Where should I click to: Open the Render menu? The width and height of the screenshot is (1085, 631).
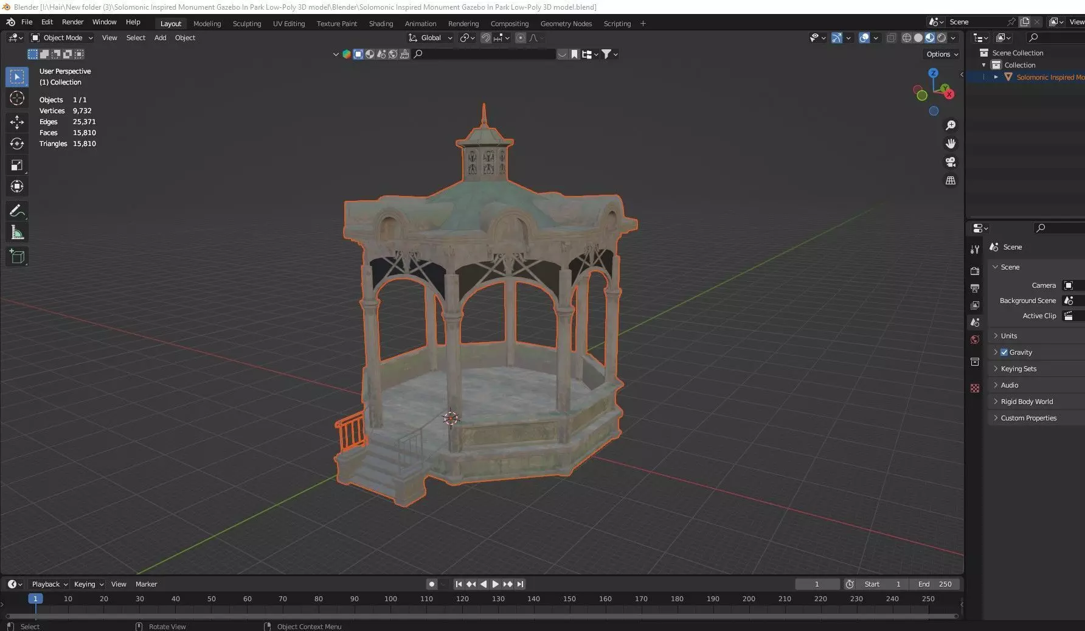click(72, 22)
